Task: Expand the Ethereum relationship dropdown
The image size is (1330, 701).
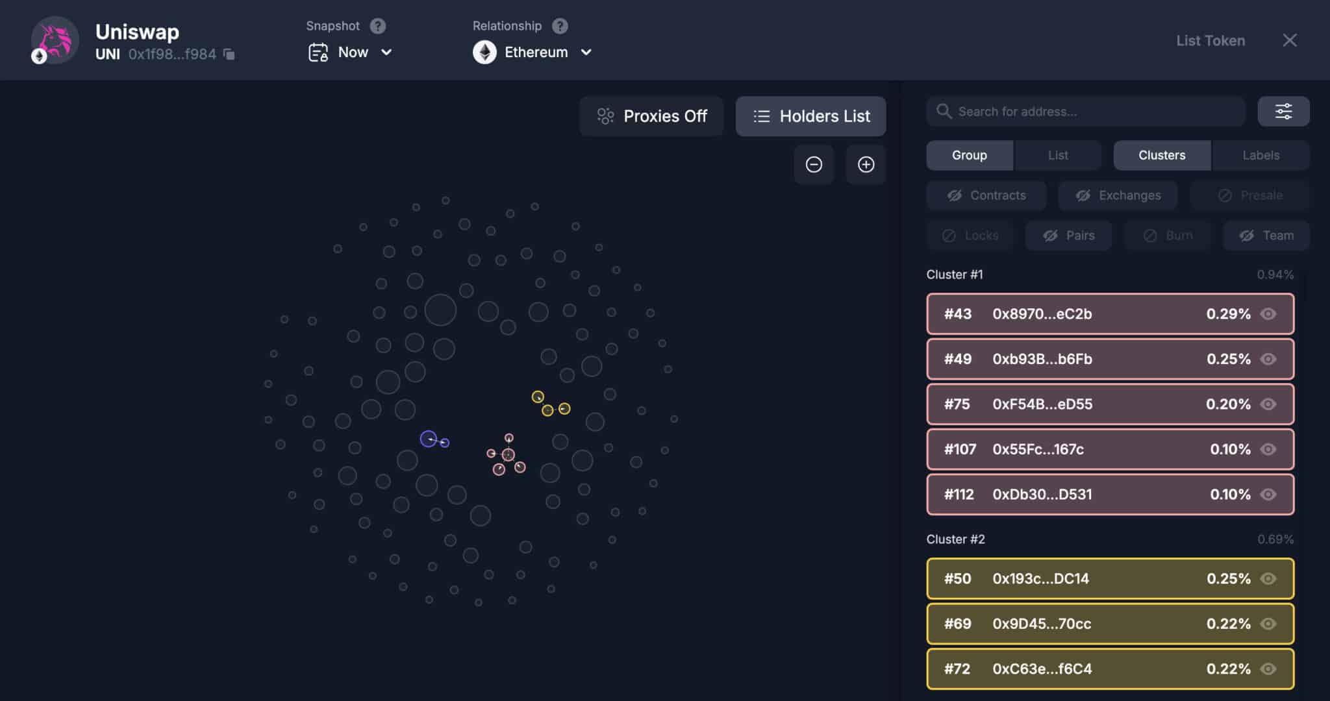Action: tap(533, 52)
